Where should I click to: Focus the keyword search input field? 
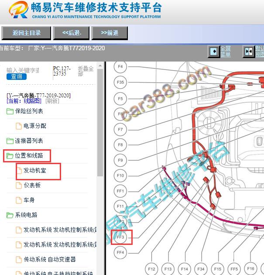tap(23, 70)
